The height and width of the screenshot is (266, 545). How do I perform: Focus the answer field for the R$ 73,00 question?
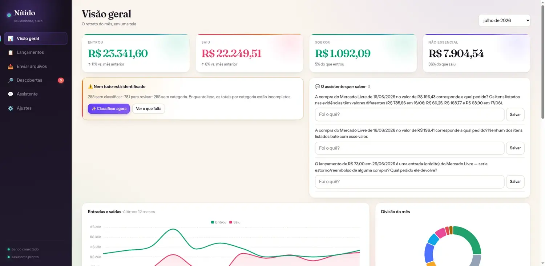click(x=409, y=182)
